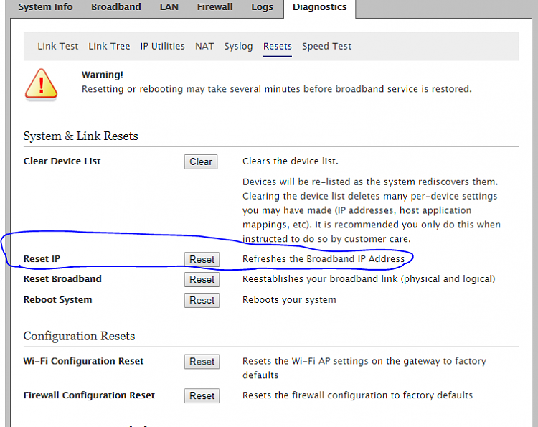
Task: Click the 'Configuration Resets' heading
Action: pos(79,336)
